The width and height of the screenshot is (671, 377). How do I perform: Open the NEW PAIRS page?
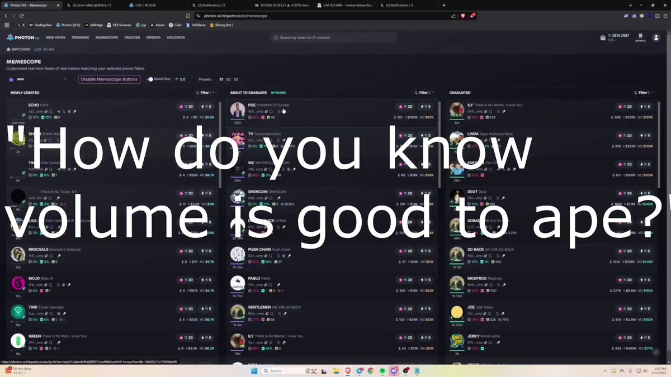tap(55, 37)
